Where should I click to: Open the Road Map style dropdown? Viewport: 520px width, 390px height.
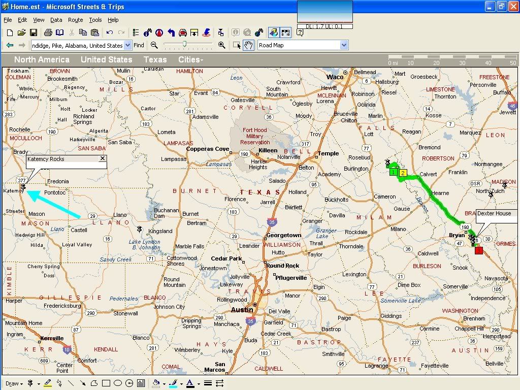click(x=344, y=45)
